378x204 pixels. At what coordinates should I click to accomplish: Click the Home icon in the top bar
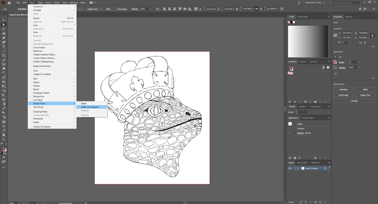coord(9,3)
